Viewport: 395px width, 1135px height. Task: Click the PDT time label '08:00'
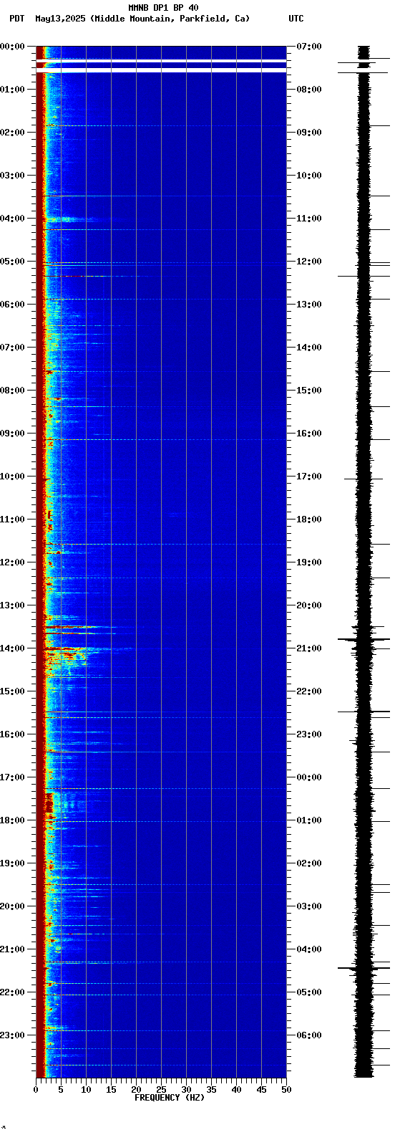12,391
